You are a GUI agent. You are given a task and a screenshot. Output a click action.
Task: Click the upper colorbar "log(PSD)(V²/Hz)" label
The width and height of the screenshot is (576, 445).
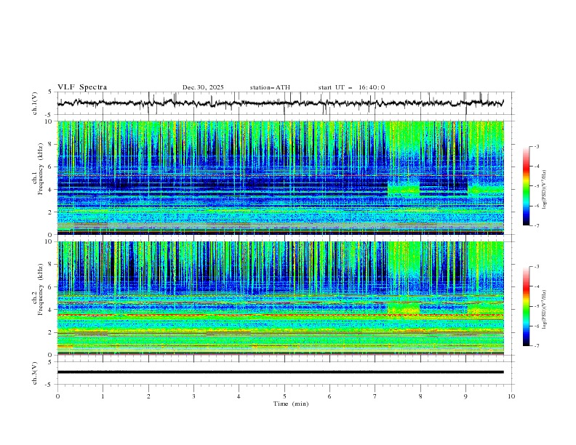click(545, 190)
